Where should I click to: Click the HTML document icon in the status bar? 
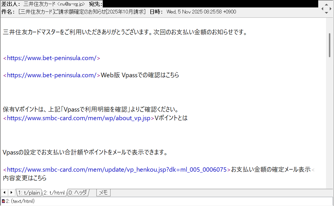(3, 201)
